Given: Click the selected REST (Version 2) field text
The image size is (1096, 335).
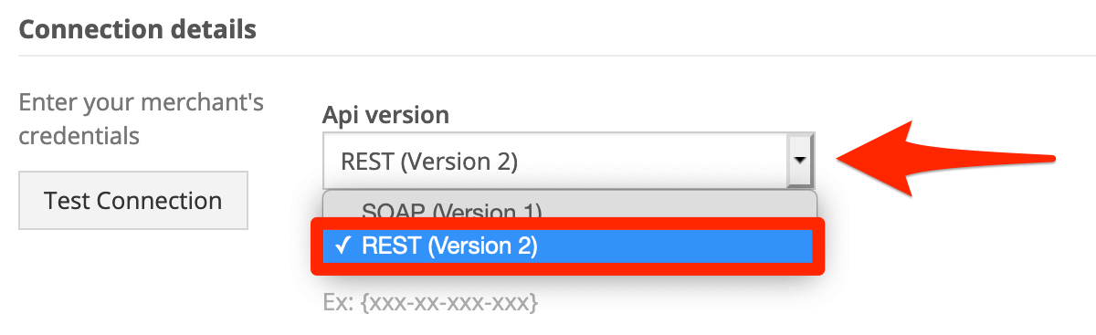Looking at the screenshot, I should tap(429, 162).
